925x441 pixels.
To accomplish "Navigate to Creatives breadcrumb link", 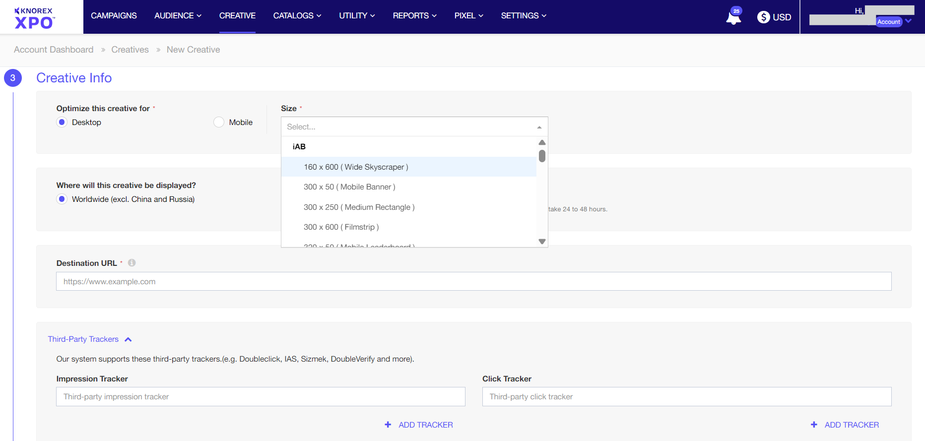I will pyautogui.click(x=130, y=50).
